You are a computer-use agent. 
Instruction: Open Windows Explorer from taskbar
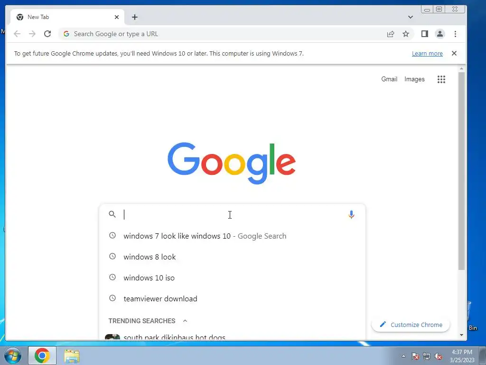[72, 356]
